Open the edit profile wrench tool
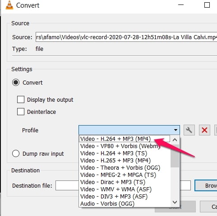The width and height of the screenshot is (217, 216). click(x=189, y=130)
